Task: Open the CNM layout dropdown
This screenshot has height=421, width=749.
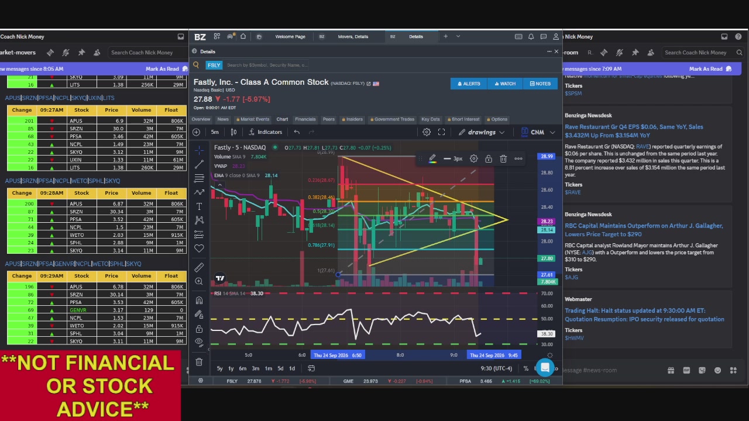Action: [552, 132]
